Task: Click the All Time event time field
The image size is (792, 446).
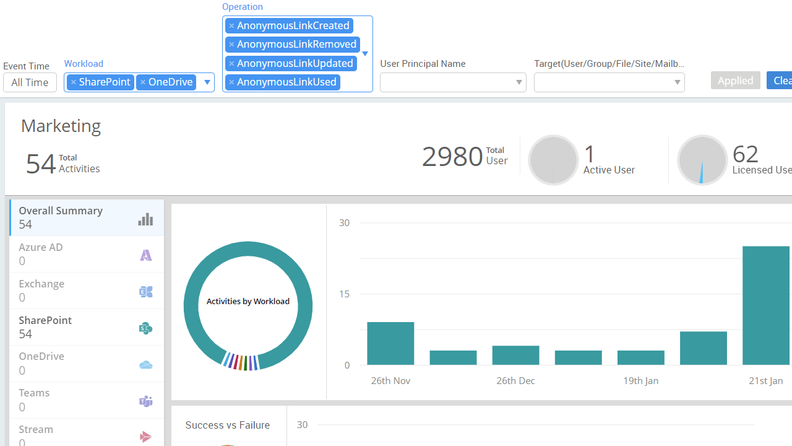Action: tap(30, 82)
